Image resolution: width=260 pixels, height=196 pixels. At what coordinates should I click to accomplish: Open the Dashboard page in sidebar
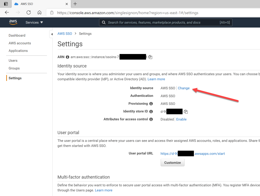coord(17,35)
